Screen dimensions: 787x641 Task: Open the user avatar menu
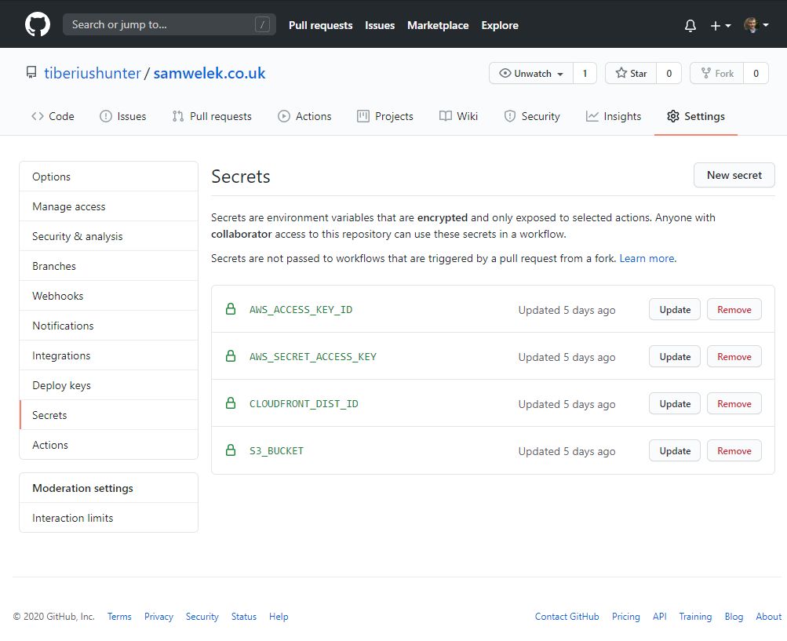click(x=756, y=25)
